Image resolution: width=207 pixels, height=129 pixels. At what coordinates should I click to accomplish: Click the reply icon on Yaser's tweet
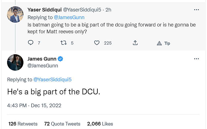[x=31, y=43]
